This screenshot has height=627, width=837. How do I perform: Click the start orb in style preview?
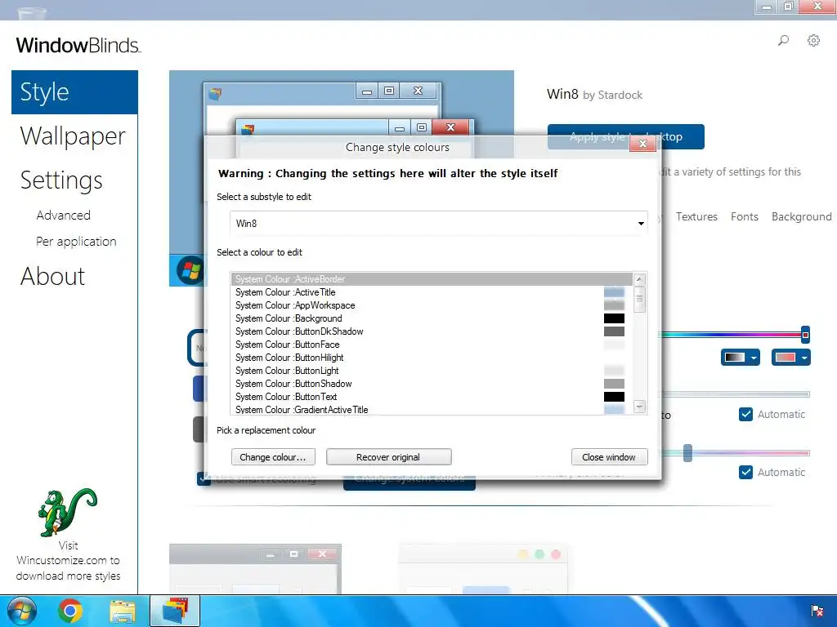190,270
